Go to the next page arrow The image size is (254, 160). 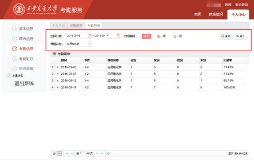(x=97, y=153)
